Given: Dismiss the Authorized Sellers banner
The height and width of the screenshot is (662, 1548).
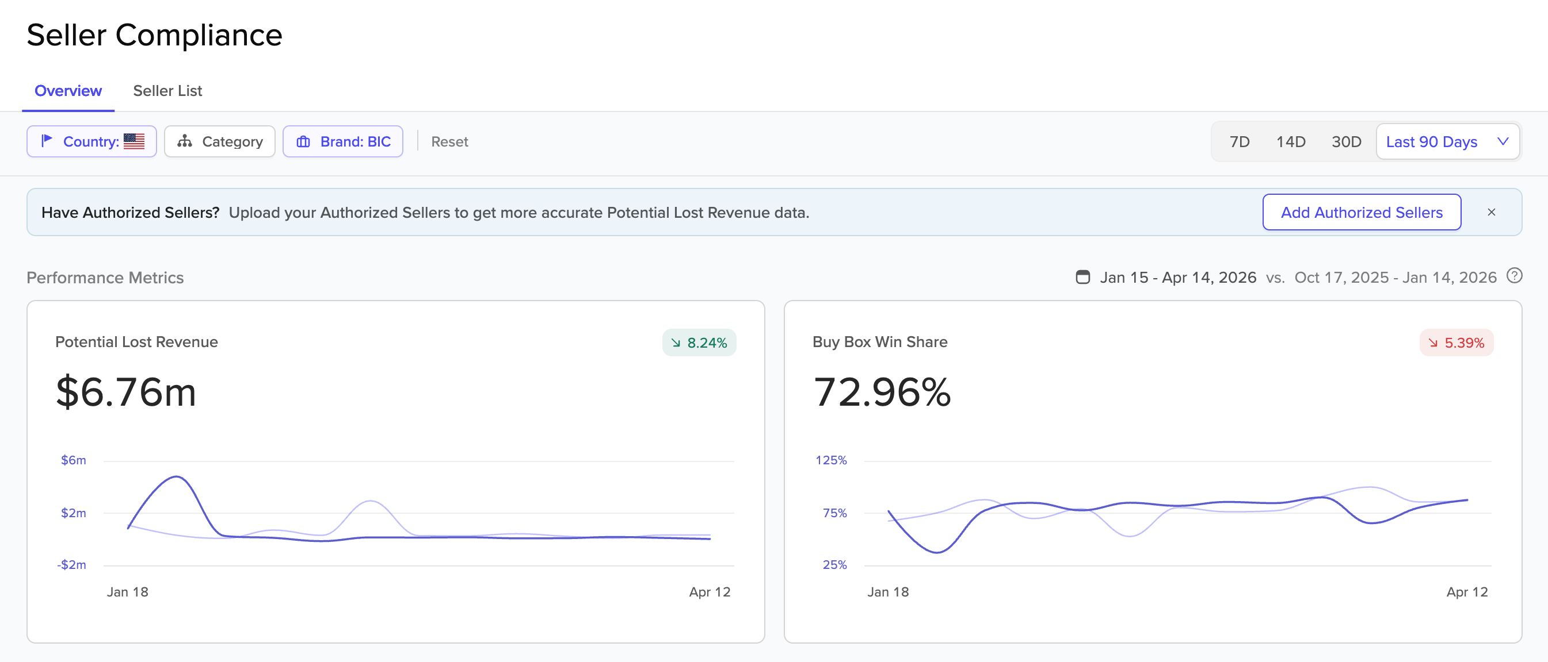Looking at the screenshot, I should point(1492,213).
